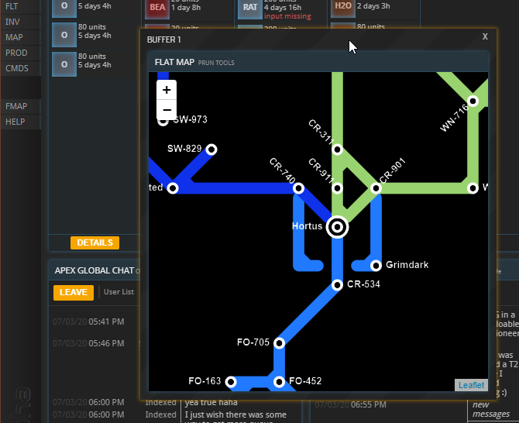The height and width of the screenshot is (423, 519).
Task: Select the SW-973 system node
Action: click(x=163, y=121)
